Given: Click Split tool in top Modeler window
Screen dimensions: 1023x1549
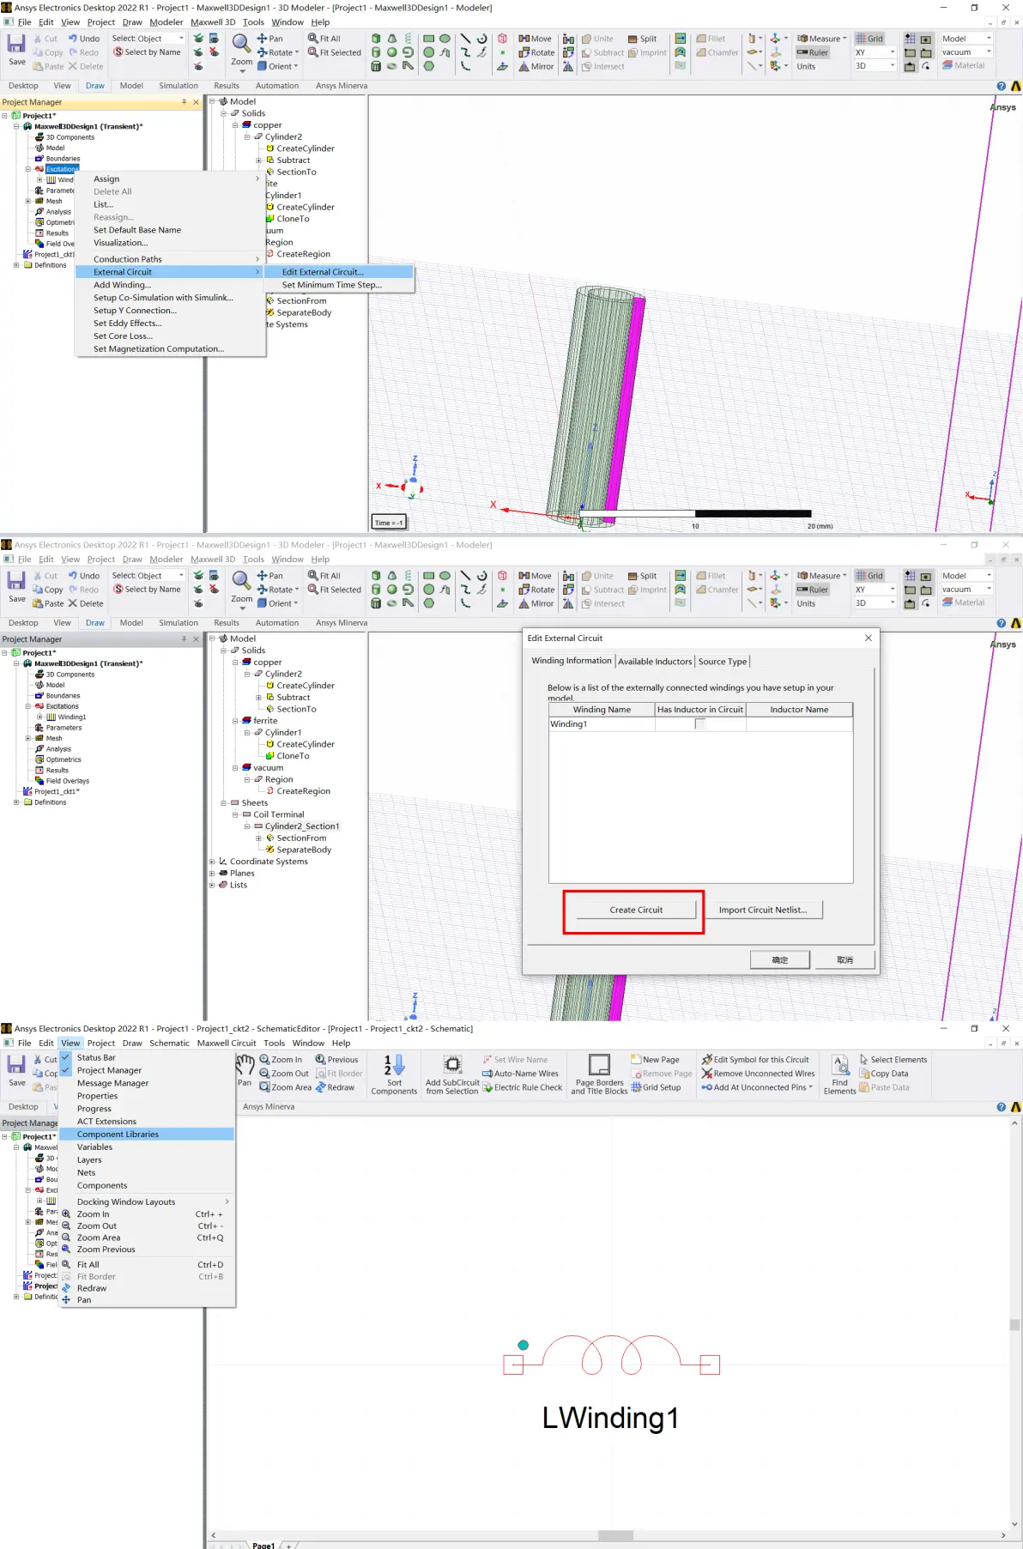Looking at the screenshot, I should [x=642, y=39].
